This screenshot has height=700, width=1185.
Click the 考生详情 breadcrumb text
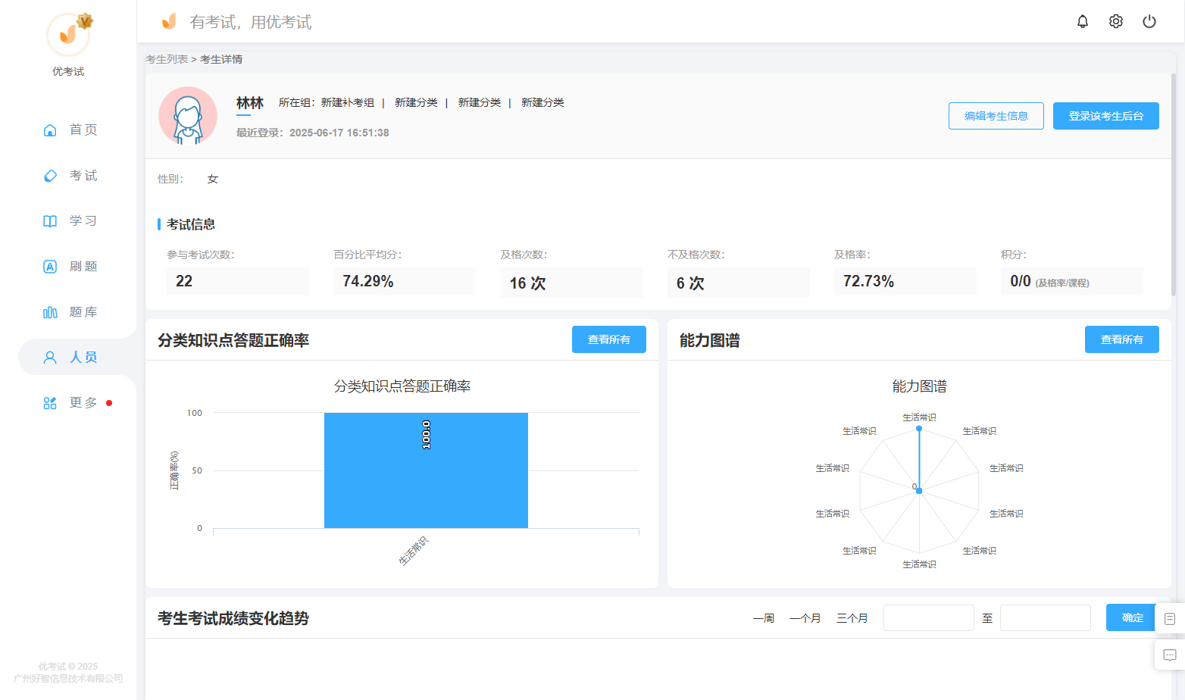coord(221,59)
